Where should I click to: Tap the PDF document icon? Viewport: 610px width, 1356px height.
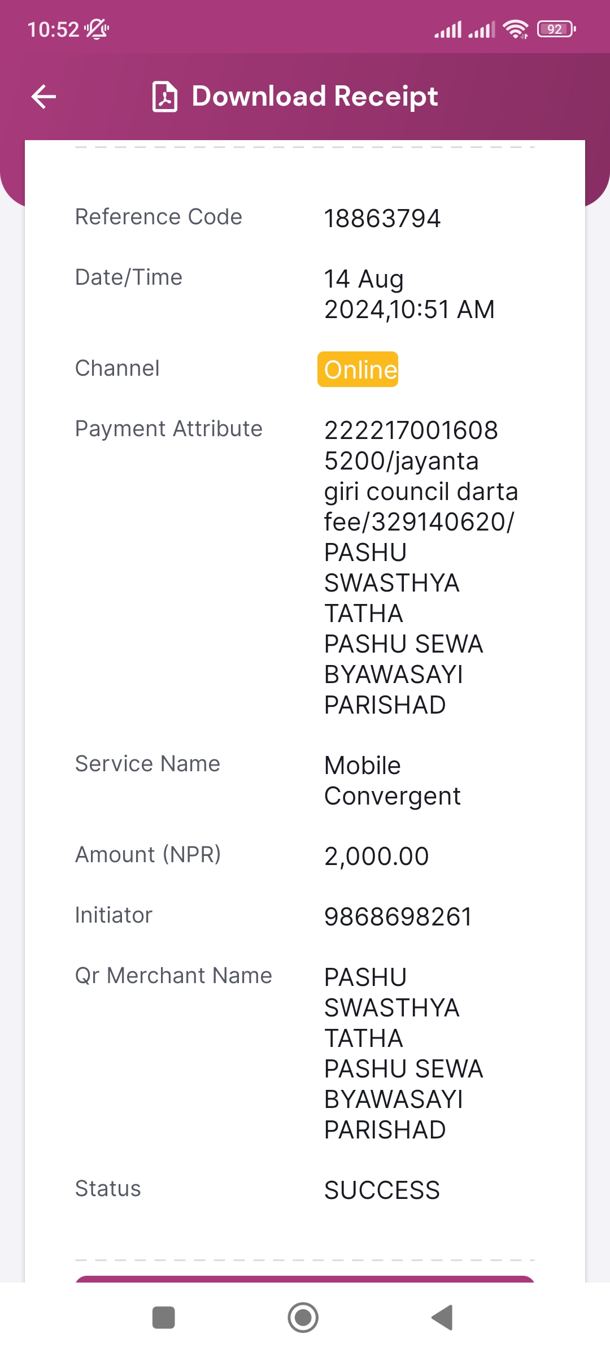coord(165,97)
